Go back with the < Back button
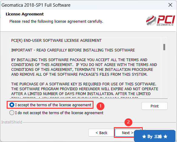The width and height of the screenshot is (177, 142). [x=101, y=133]
